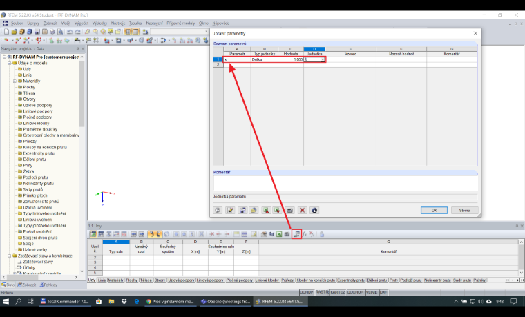Open Help in the Upravit parametry dialog
This screenshot has height=317, width=525.
pyautogui.click(x=218, y=210)
